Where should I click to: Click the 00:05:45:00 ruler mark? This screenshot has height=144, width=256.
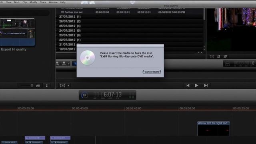(134, 108)
